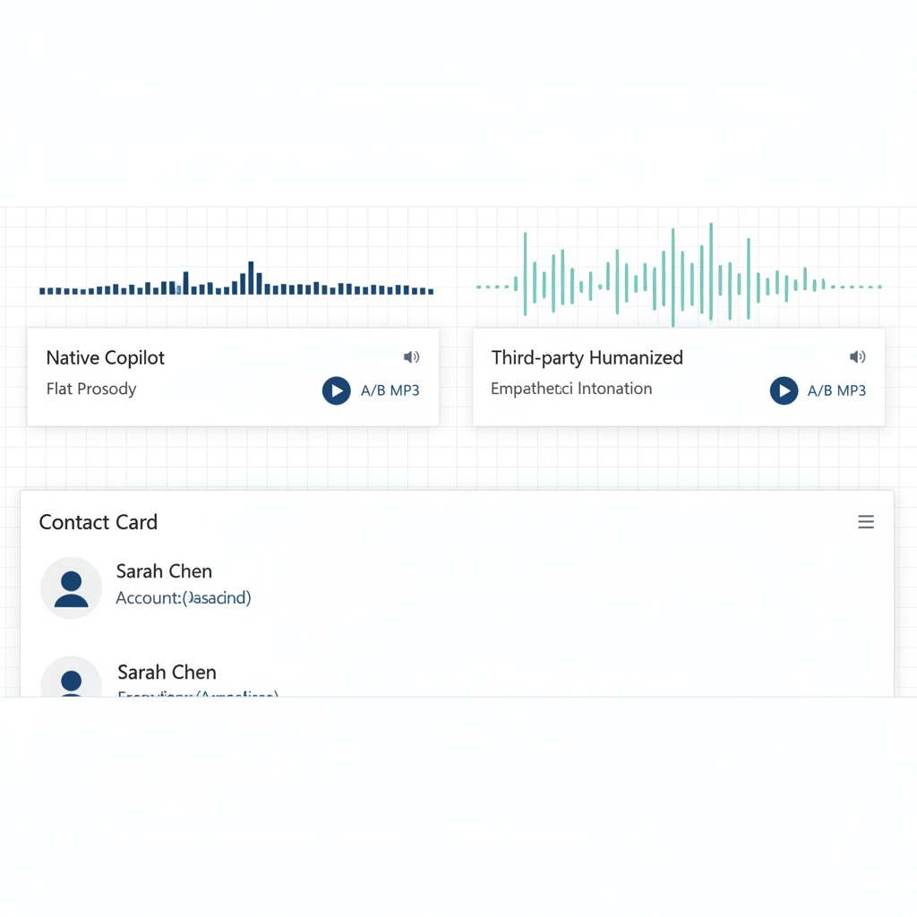Click speaker icon on Third-party Humanized card
This screenshot has width=917, height=917.
click(x=857, y=356)
